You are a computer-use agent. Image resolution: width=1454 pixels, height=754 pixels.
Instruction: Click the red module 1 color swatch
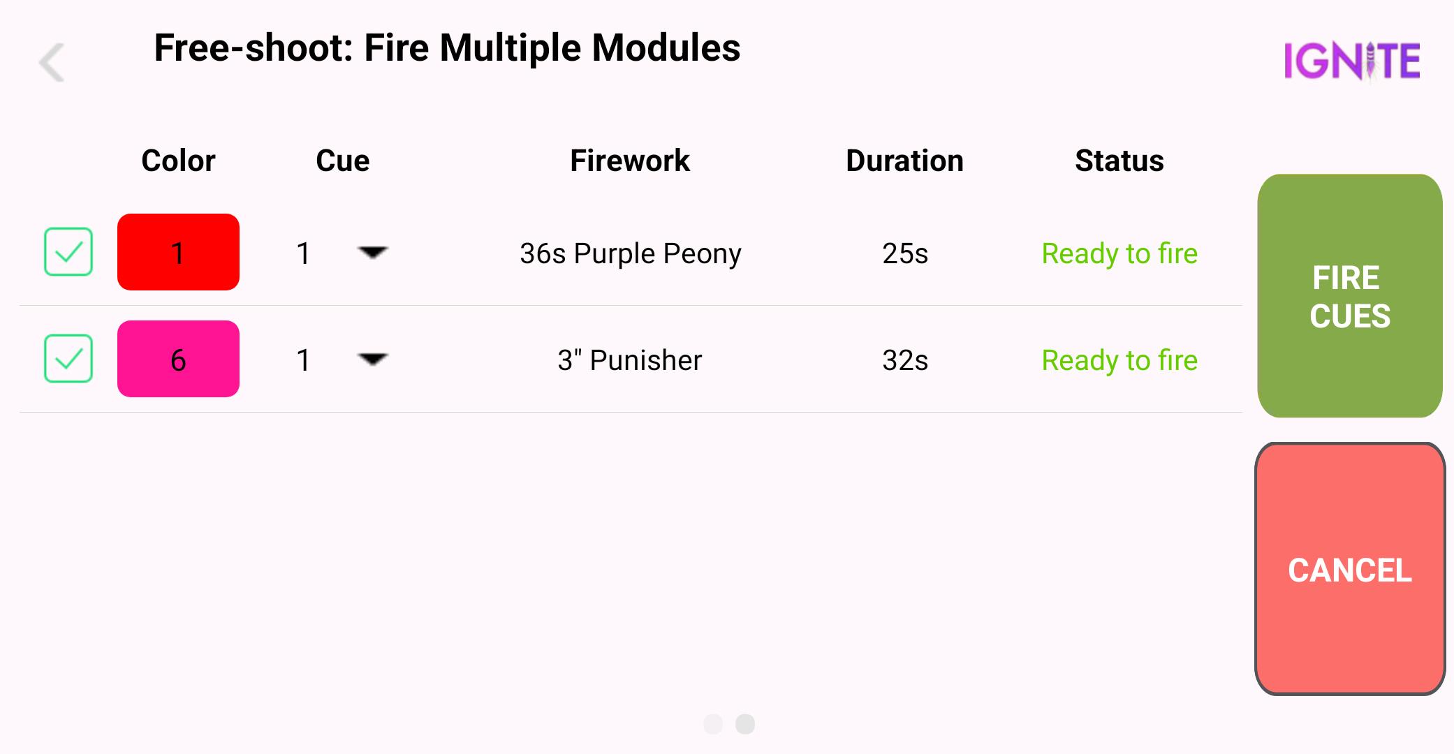(x=177, y=251)
